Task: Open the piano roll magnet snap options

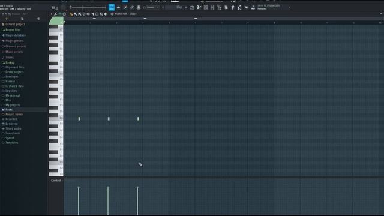Action: 60,14
